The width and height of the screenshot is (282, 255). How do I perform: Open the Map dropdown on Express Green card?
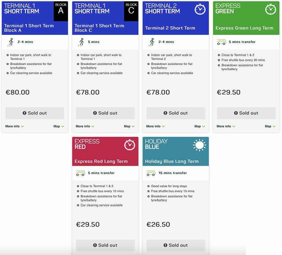click(270, 126)
